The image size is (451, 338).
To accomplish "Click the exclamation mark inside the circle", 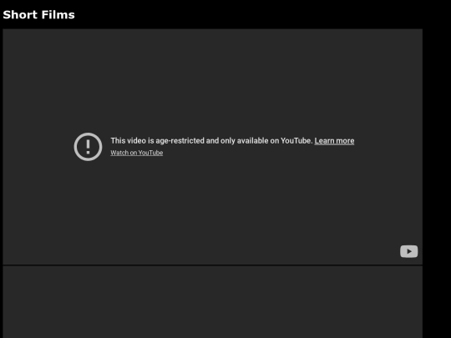I will tap(88, 147).
